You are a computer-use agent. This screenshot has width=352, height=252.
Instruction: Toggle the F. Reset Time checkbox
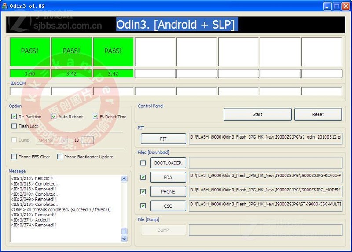pos(95,117)
